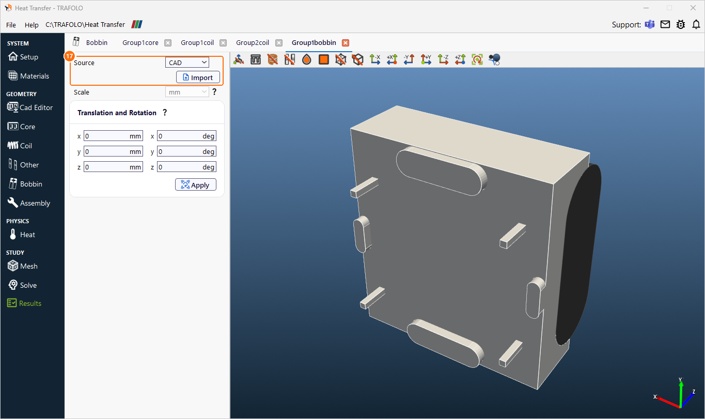Set view direction to -Z
The height and width of the screenshot is (419, 705).
(443, 59)
